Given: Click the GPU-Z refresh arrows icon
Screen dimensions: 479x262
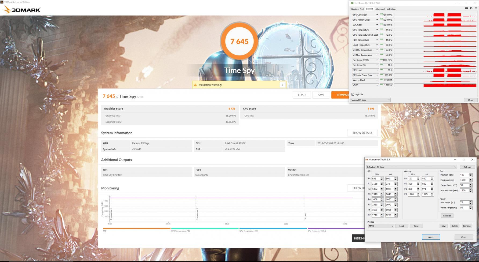Looking at the screenshot, I should [471, 8].
